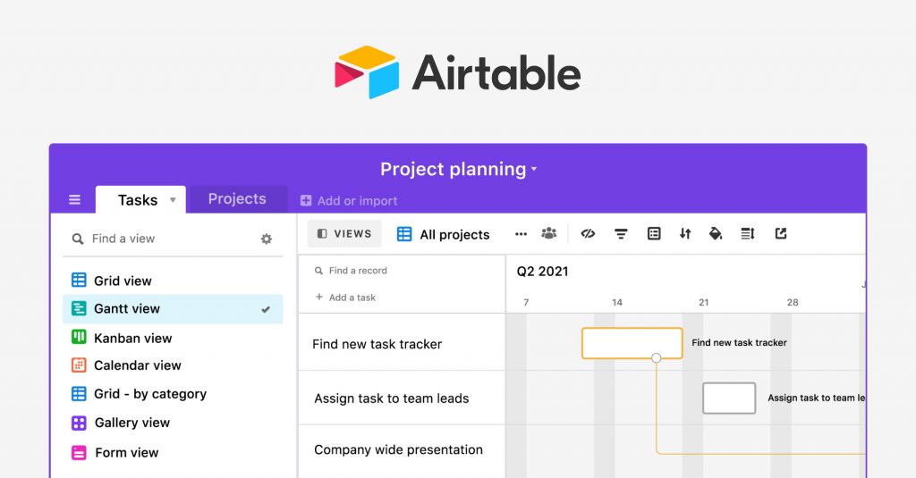The height and width of the screenshot is (478, 916).
Task: Open the hide fields icon in toolbar
Action: [588, 234]
